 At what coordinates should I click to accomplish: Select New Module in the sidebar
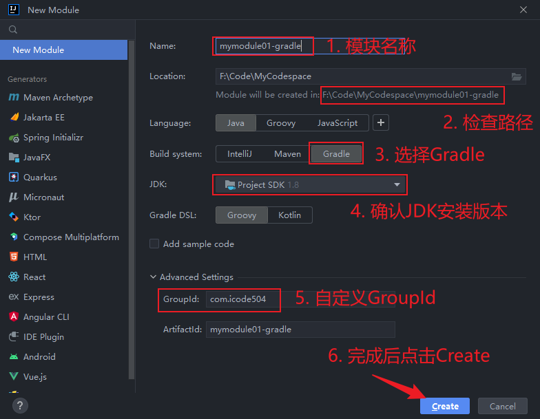[x=63, y=50]
